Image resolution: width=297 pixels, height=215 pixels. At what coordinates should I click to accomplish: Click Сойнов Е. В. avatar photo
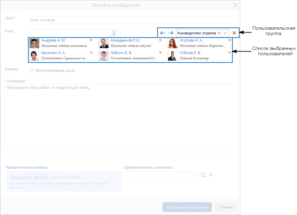173,56
